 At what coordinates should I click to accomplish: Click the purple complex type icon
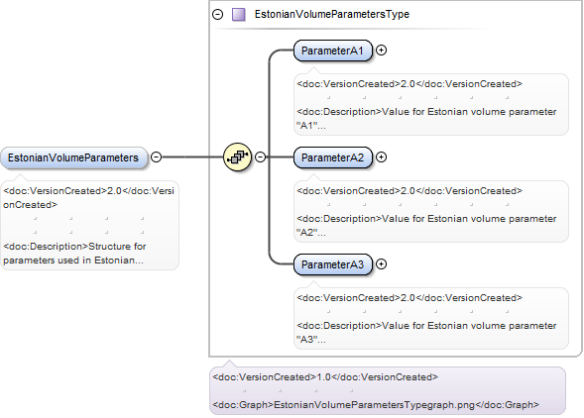point(238,15)
